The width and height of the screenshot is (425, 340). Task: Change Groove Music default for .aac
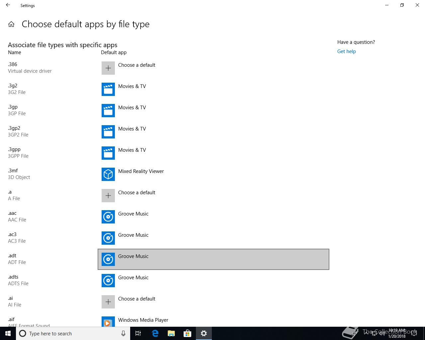(x=213, y=217)
